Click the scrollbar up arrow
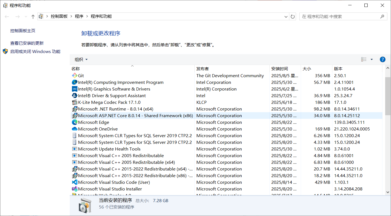This screenshot has height=216, width=391. (x=388, y=68)
